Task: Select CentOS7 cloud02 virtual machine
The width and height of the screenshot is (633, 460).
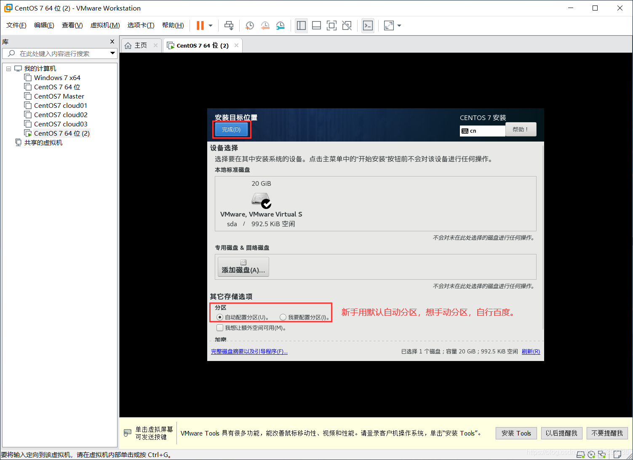Action: click(x=61, y=115)
